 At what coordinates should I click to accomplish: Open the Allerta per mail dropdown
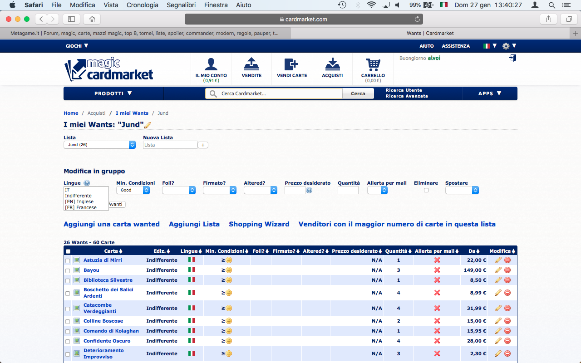(x=377, y=190)
